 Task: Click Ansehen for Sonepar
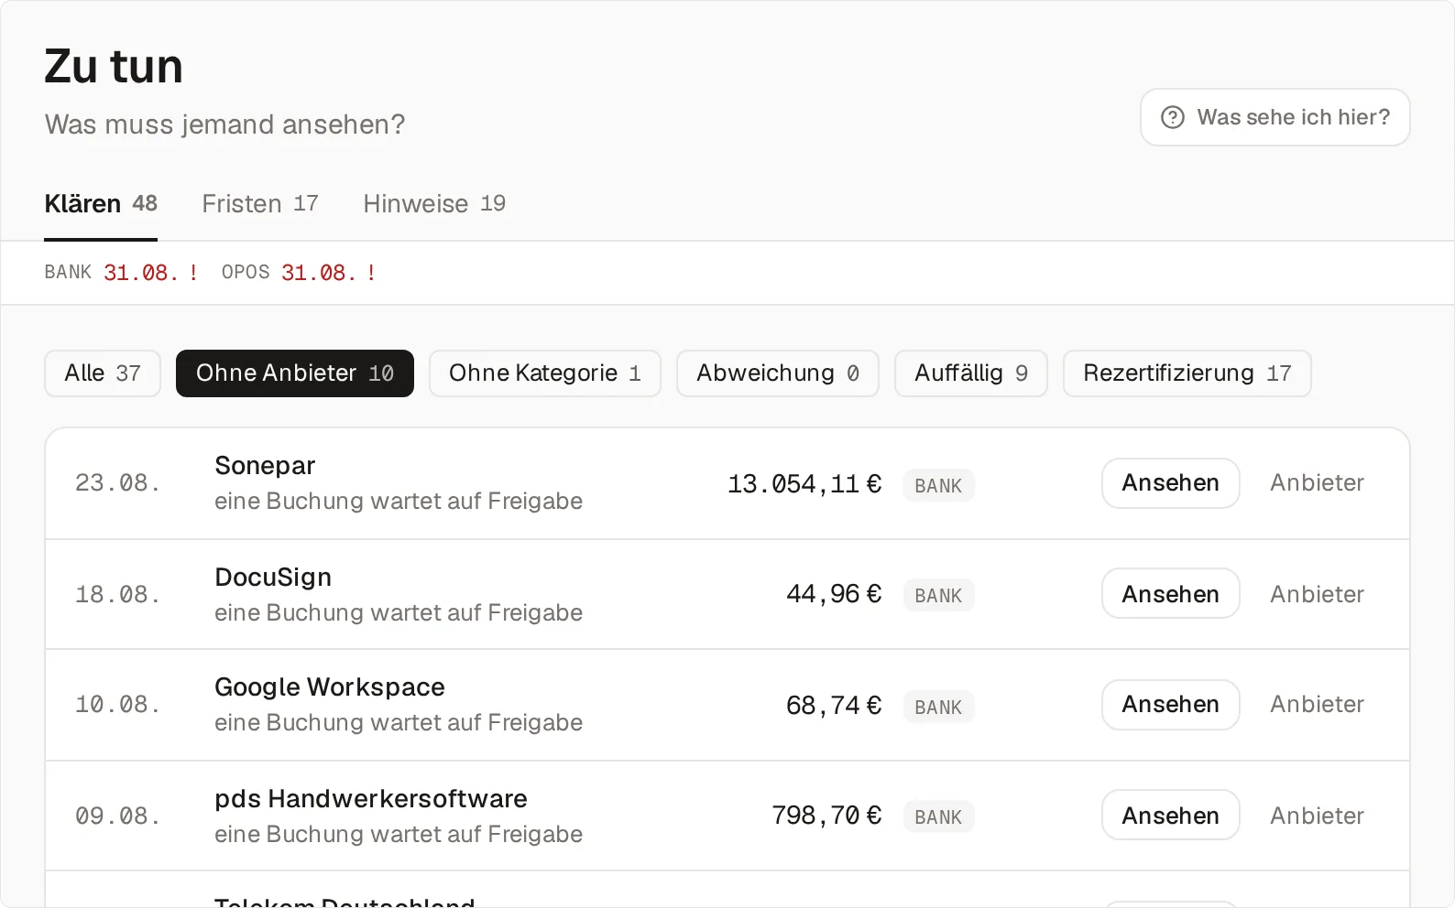(x=1171, y=483)
